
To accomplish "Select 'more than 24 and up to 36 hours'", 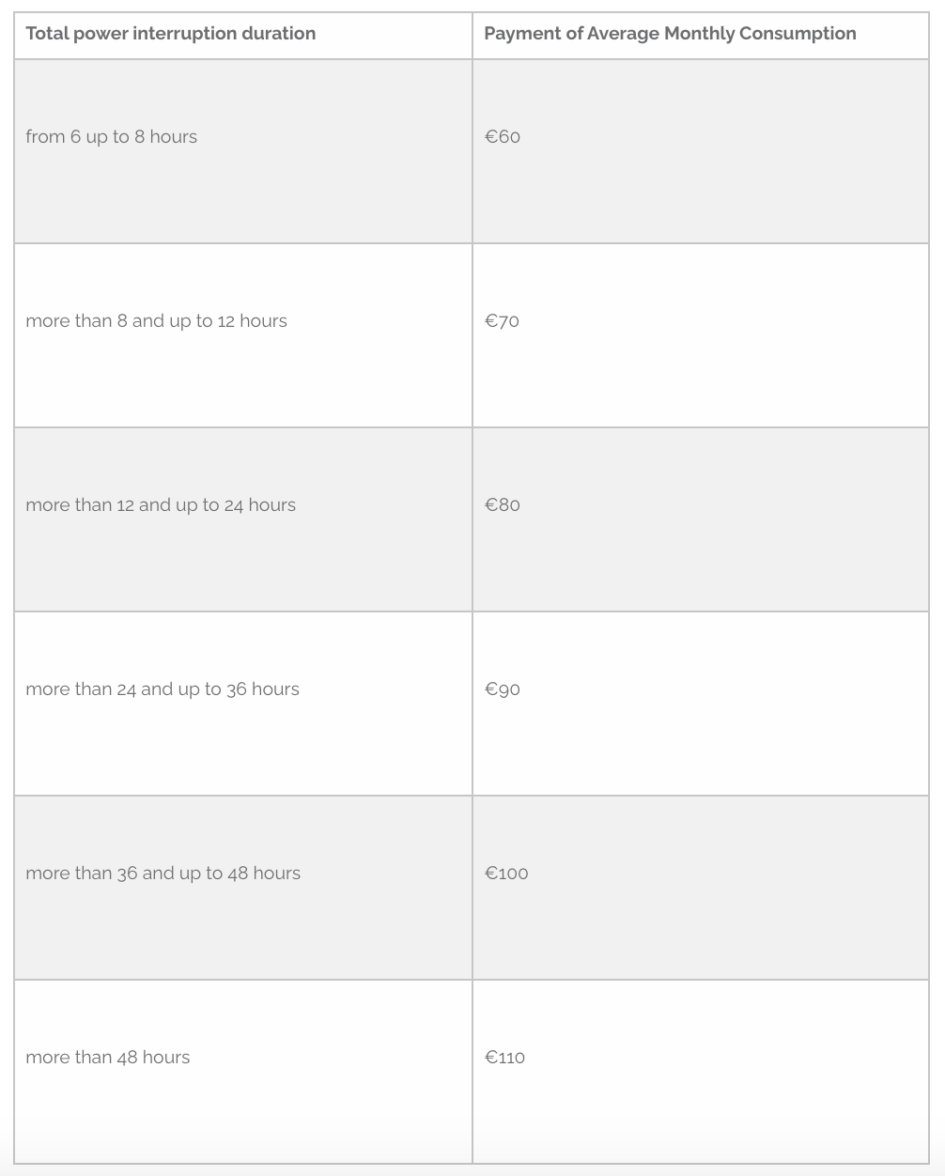I will coord(163,689).
